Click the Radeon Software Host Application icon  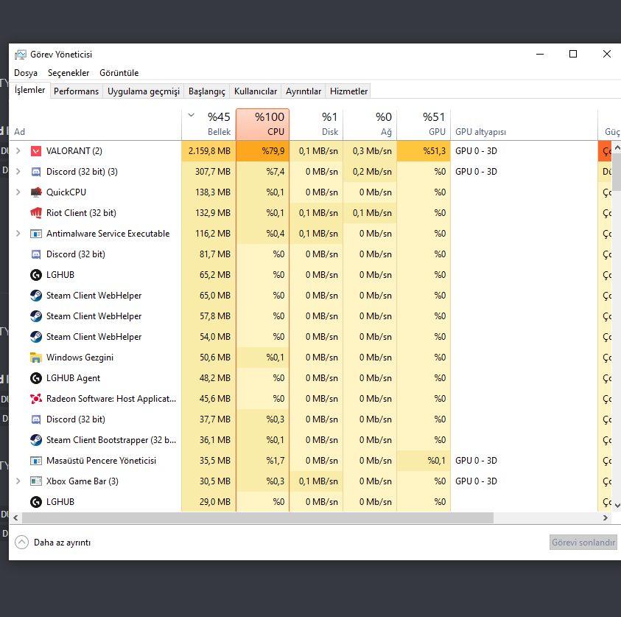tap(36, 399)
